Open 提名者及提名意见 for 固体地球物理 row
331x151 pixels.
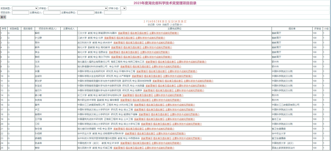point(173,81)
